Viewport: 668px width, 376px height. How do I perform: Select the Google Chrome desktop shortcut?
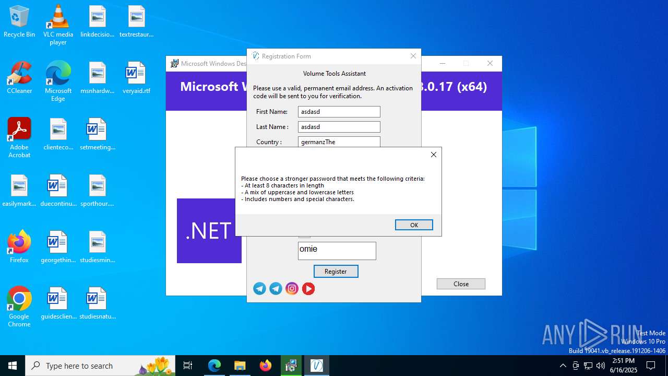click(x=19, y=307)
